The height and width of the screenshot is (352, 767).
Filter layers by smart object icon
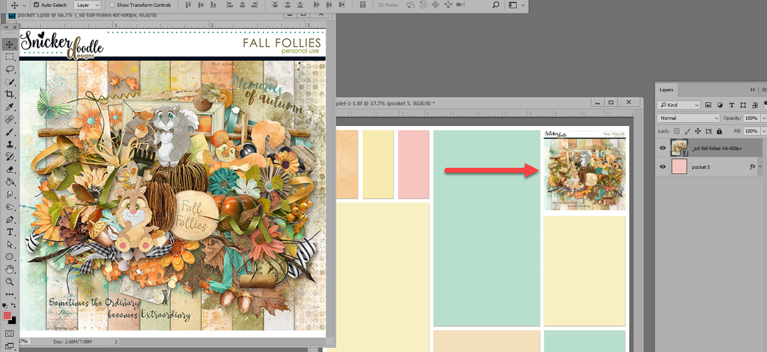click(754, 105)
